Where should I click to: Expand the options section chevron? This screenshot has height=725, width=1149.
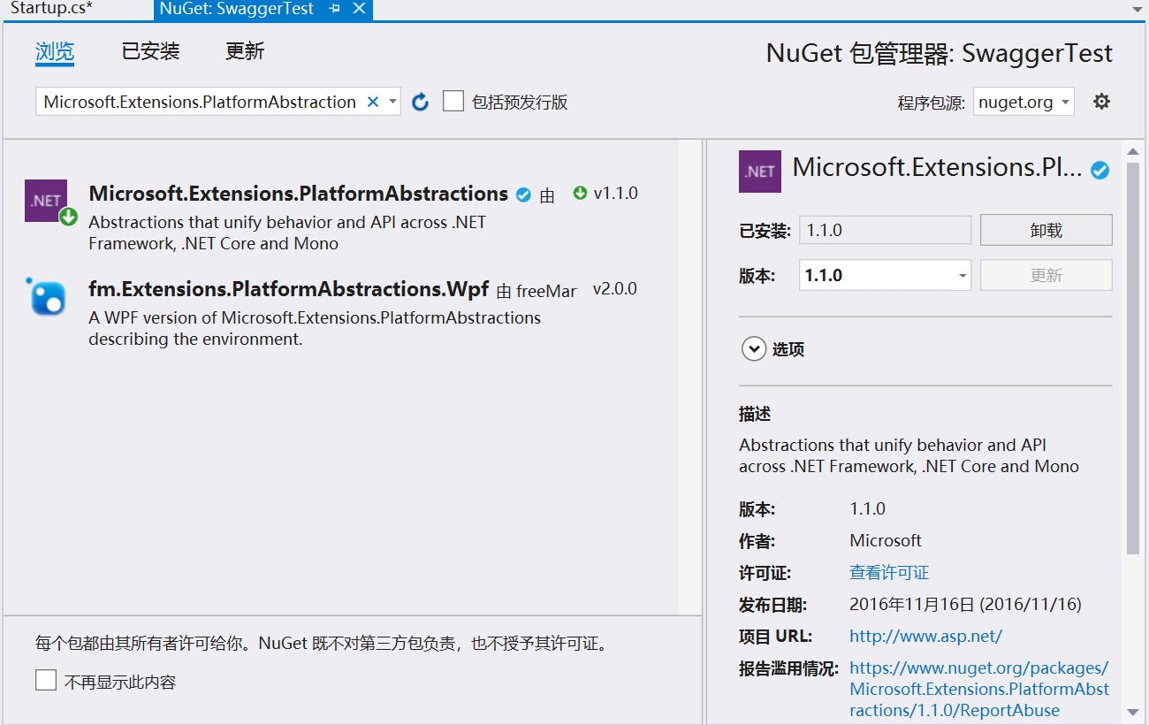coord(754,349)
